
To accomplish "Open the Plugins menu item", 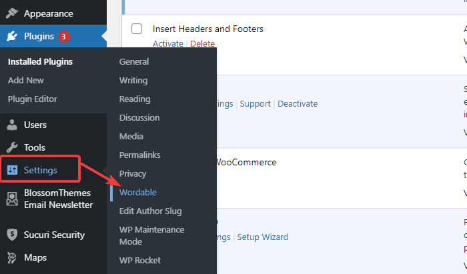I will pyautogui.click(x=39, y=36).
